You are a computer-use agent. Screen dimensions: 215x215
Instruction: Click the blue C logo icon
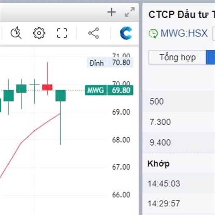126,33
